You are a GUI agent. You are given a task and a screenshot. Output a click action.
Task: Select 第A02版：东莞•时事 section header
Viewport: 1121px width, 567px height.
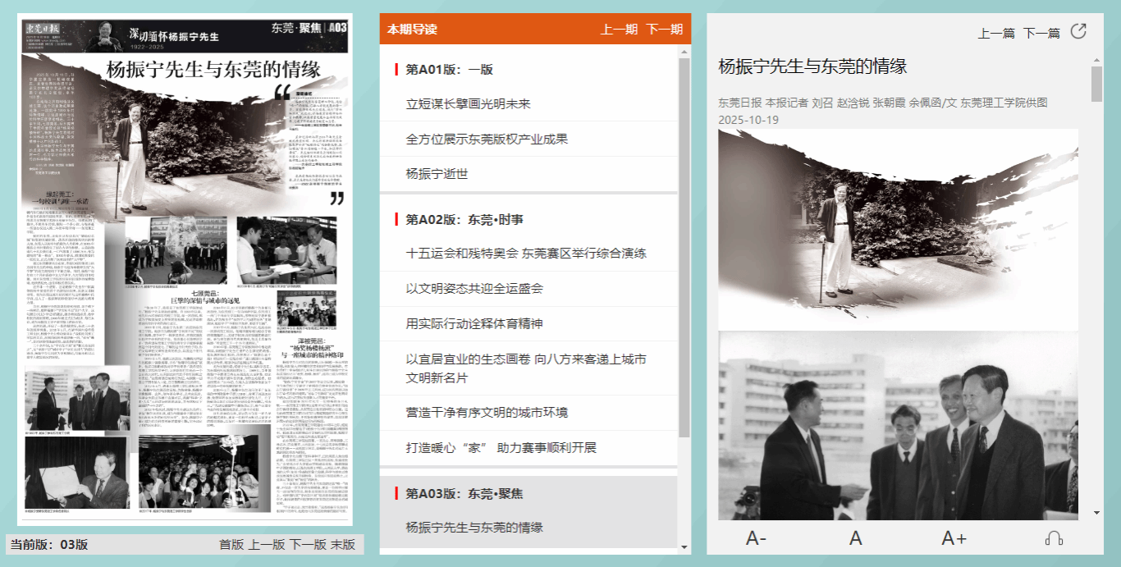tap(464, 220)
